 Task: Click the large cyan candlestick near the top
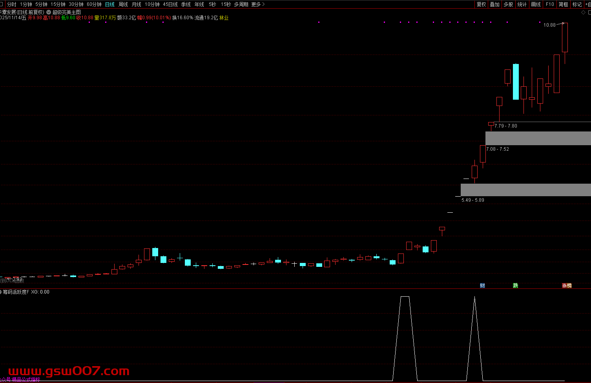pyautogui.click(x=516, y=82)
